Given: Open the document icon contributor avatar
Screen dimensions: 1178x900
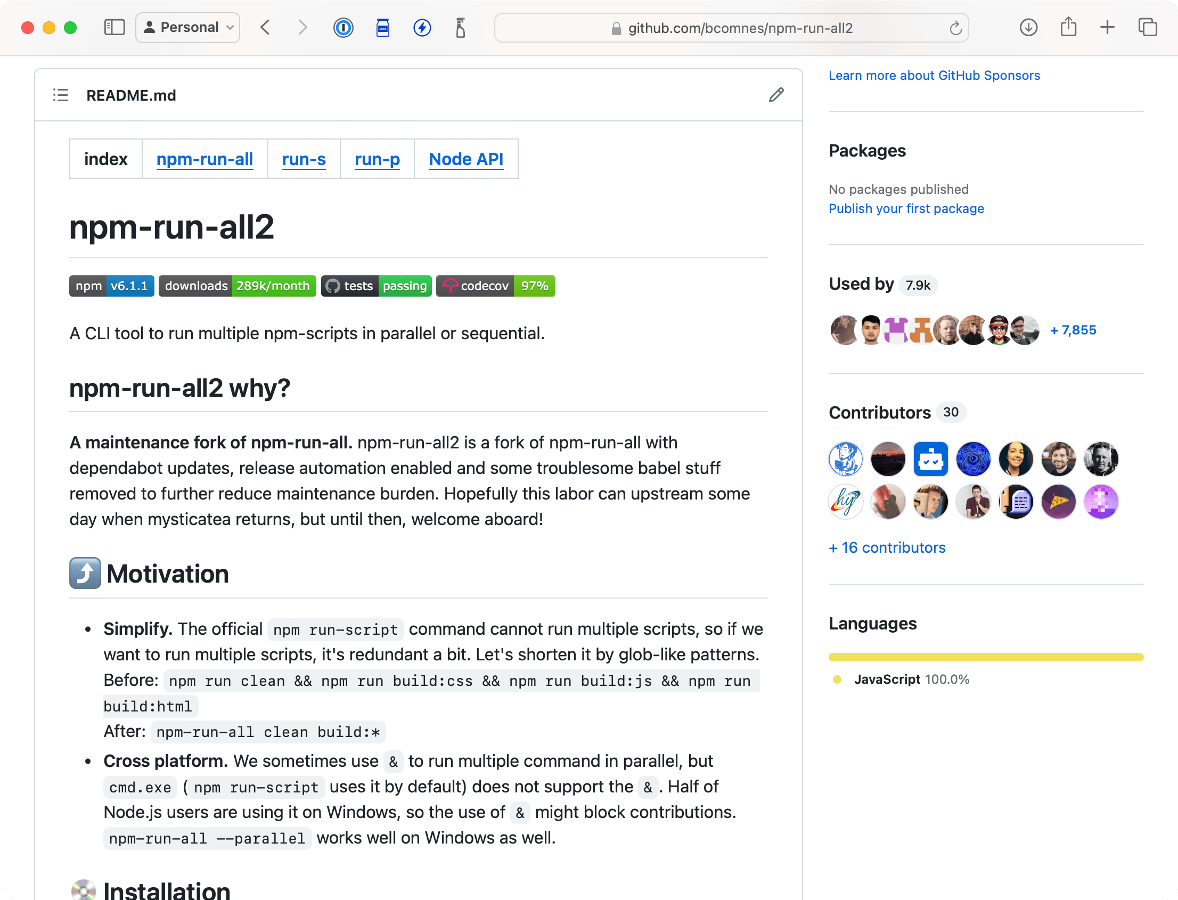Looking at the screenshot, I should click(1016, 502).
